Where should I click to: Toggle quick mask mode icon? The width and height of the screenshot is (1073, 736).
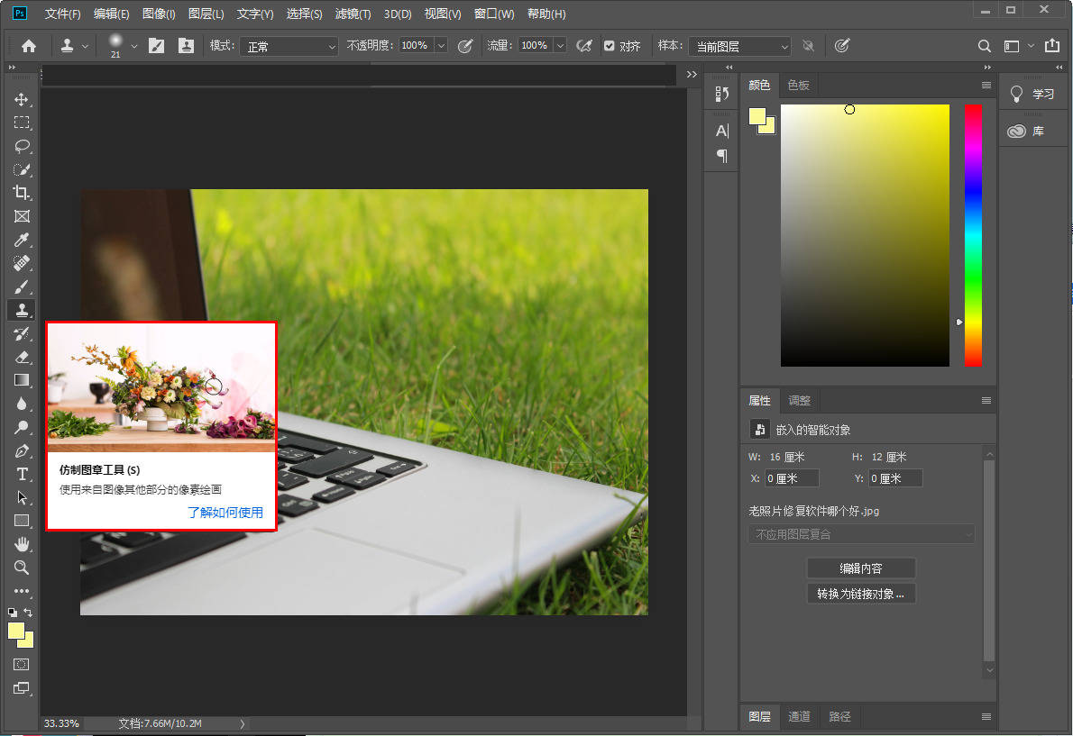22,664
